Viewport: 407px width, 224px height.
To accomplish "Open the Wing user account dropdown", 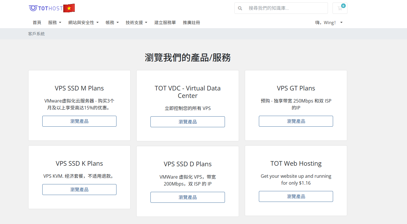I will (x=329, y=23).
